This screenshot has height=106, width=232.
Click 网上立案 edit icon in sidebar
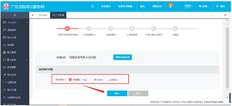5,37
